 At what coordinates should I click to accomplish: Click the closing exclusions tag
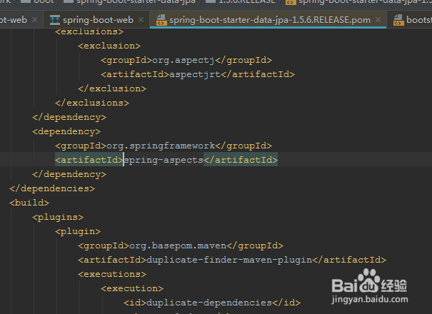point(92,103)
